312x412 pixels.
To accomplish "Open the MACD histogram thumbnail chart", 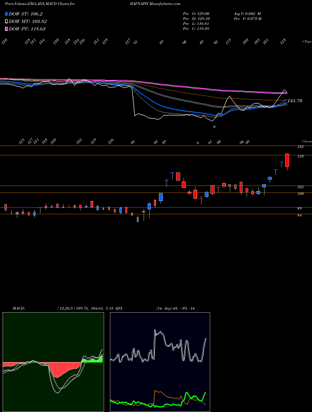I will pyautogui.click(x=53, y=362).
